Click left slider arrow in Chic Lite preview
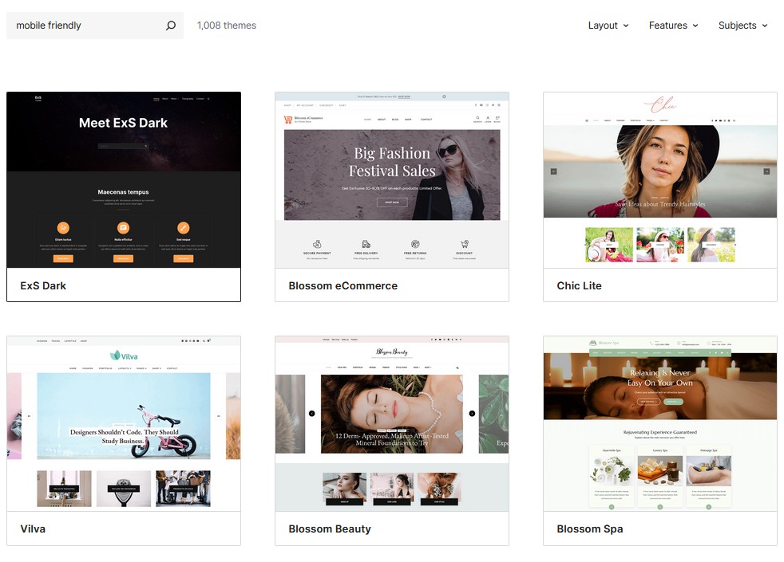The height and width of the screenshot is (562, 784). [x=553, y=171]
